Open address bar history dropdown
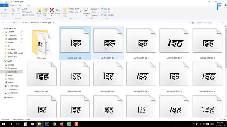The height and width of the screenshot is (127, 227). pyautogui.click(x=190, y=23)
